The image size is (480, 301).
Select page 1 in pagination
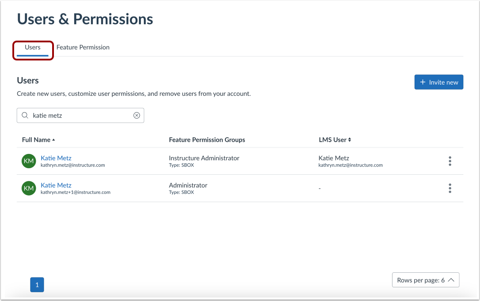pyautogui.click(x=37, y=285)
